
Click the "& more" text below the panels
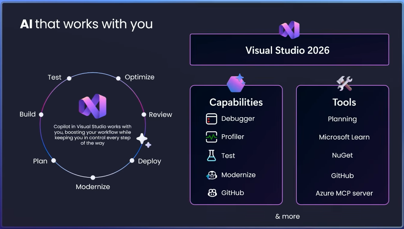coord(287,216)
